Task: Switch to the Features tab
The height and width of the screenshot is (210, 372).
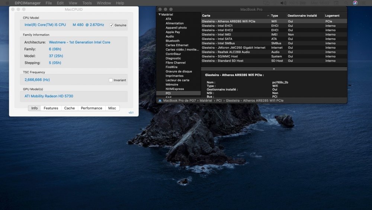Action: coord(51,108)
